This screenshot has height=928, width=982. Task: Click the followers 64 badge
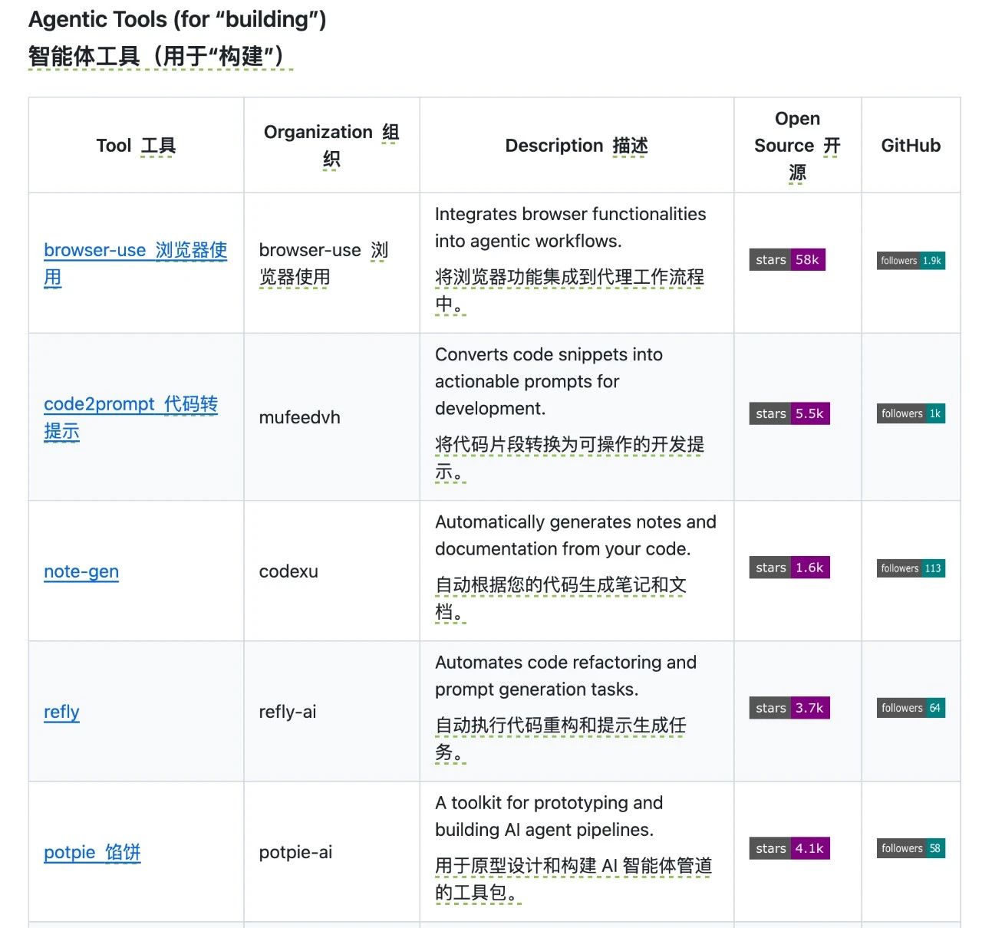click(911, 708)
